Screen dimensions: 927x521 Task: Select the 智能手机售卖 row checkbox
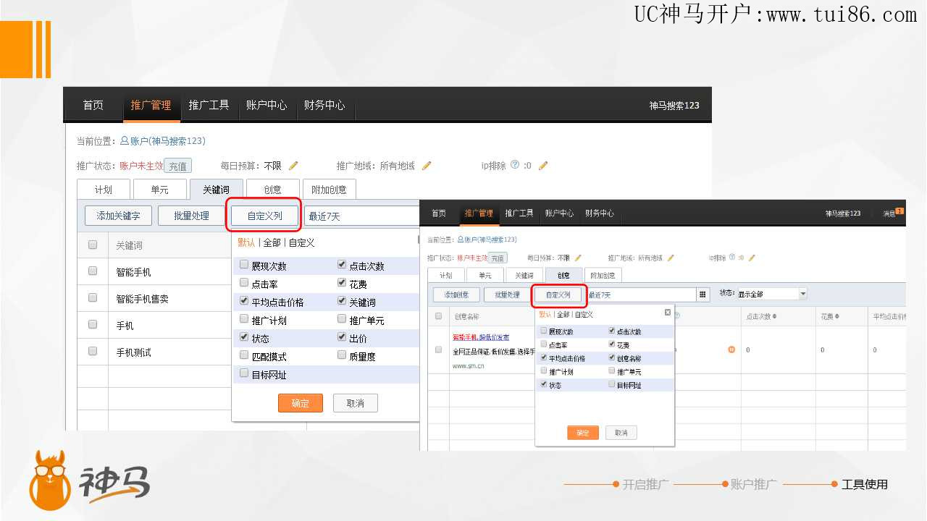coord(93,298)
